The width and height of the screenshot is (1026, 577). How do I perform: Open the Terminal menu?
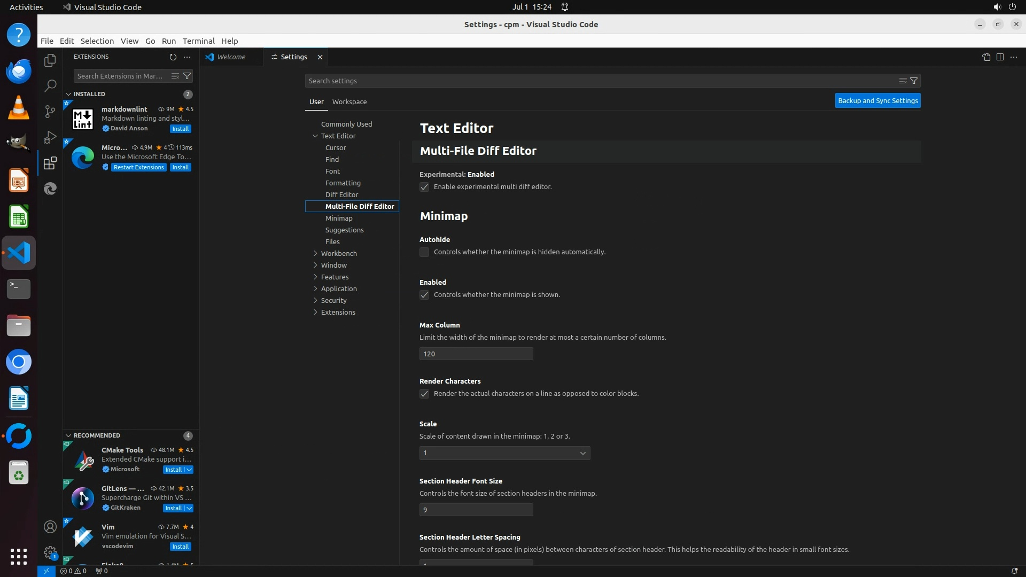coord(198,41)
